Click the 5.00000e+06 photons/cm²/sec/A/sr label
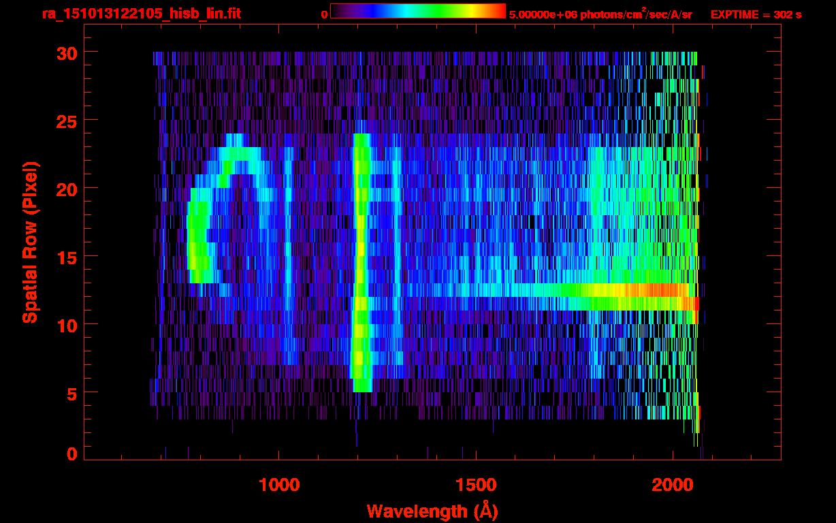The width and height of the screenshot is (836, 523). pyautogui.click(x=600, y=14)
